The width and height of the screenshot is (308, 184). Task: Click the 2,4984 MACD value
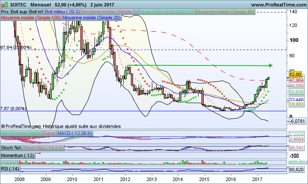coord(296,139)
